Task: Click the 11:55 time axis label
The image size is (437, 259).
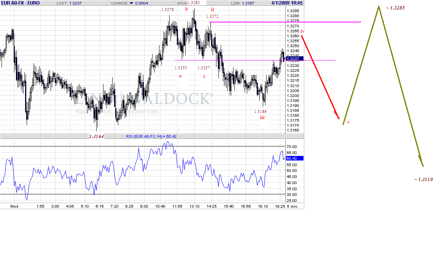Action: point(177,206)
